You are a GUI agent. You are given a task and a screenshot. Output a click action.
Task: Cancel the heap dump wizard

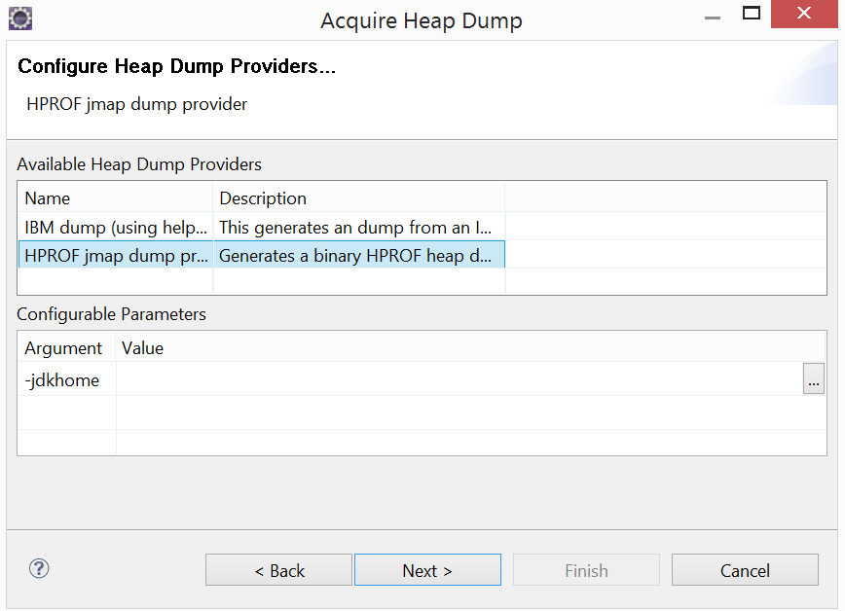(745, 570)
